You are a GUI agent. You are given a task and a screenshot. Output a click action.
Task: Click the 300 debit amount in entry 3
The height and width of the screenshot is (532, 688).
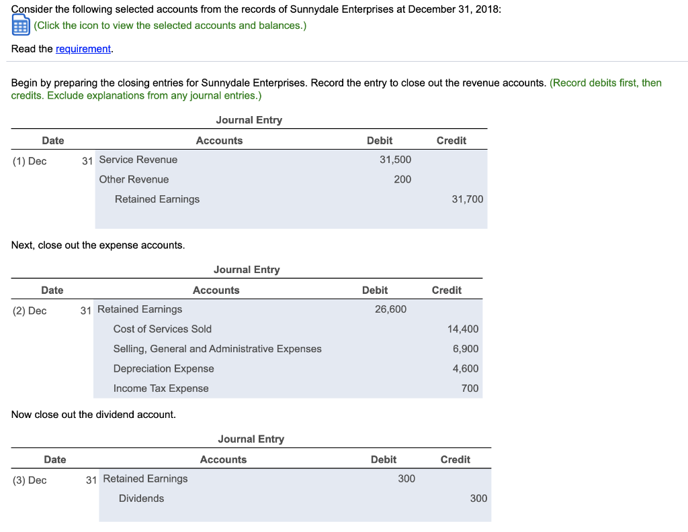(406, 478)
